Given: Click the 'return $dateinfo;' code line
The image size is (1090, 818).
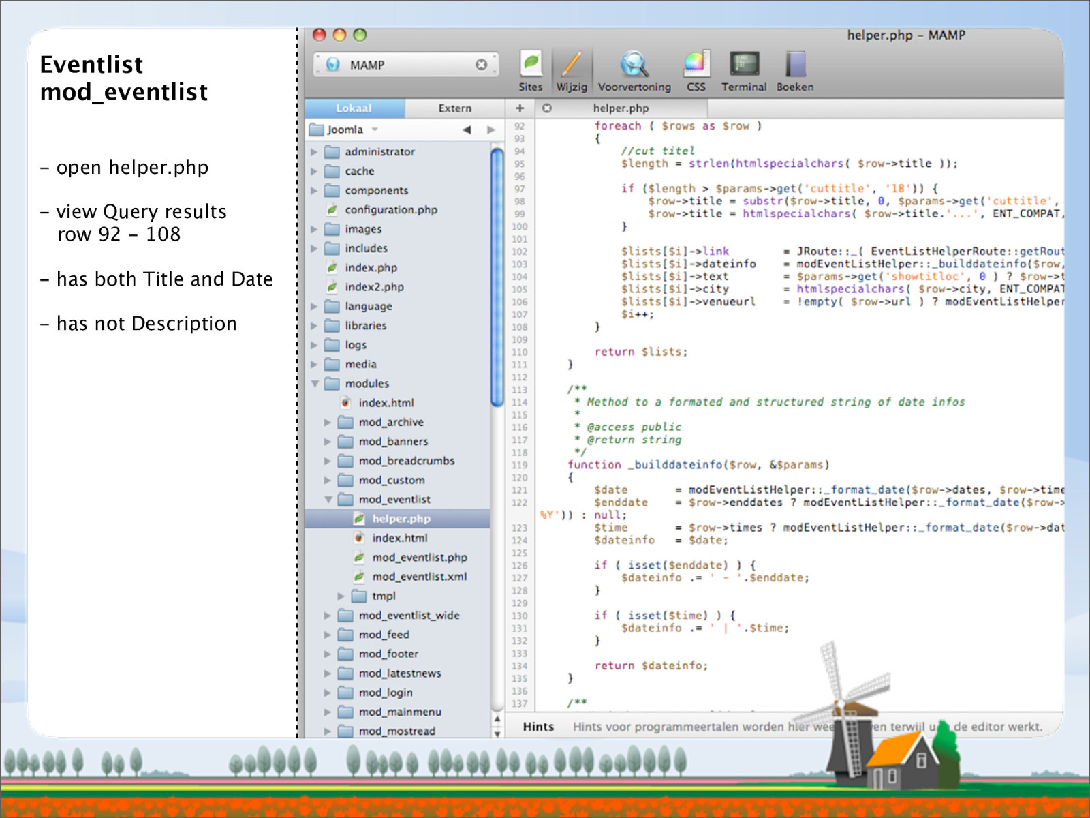Looking at the screenshot, I should pos(651,665).
